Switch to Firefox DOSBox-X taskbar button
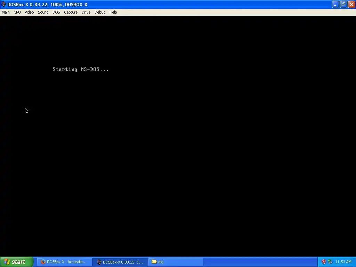The width and height of the screenshot is (356, 267). click(64, 262)
